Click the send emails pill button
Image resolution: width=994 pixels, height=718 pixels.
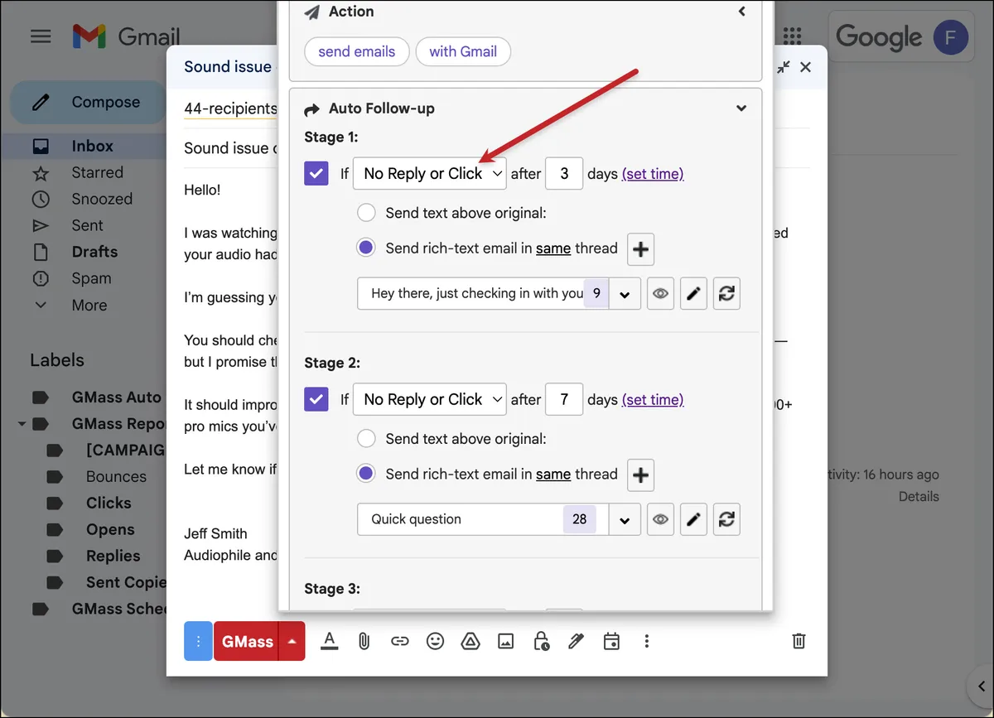coord(357,51)
